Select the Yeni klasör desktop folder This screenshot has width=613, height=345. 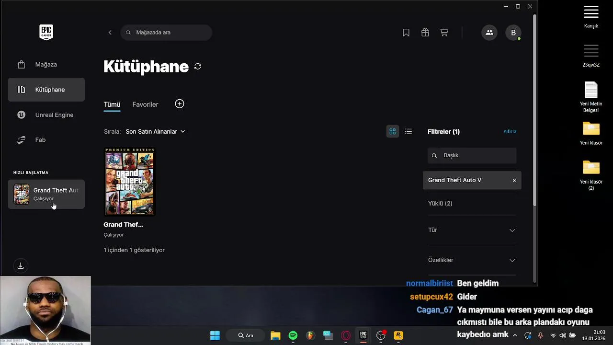[x=591, y=133]
